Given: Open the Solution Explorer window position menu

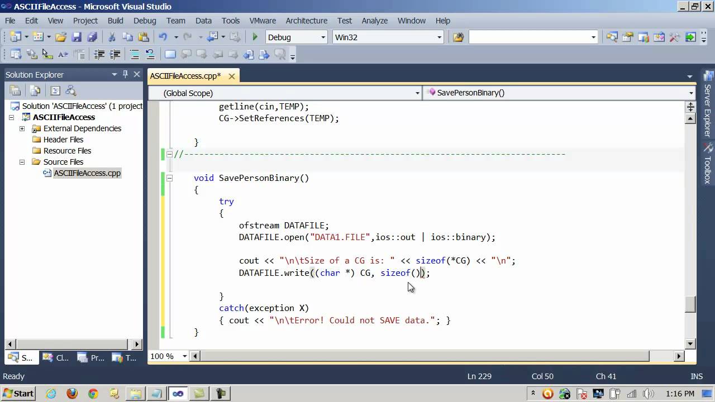Looking at the screenshot, I should pos(114,74).
